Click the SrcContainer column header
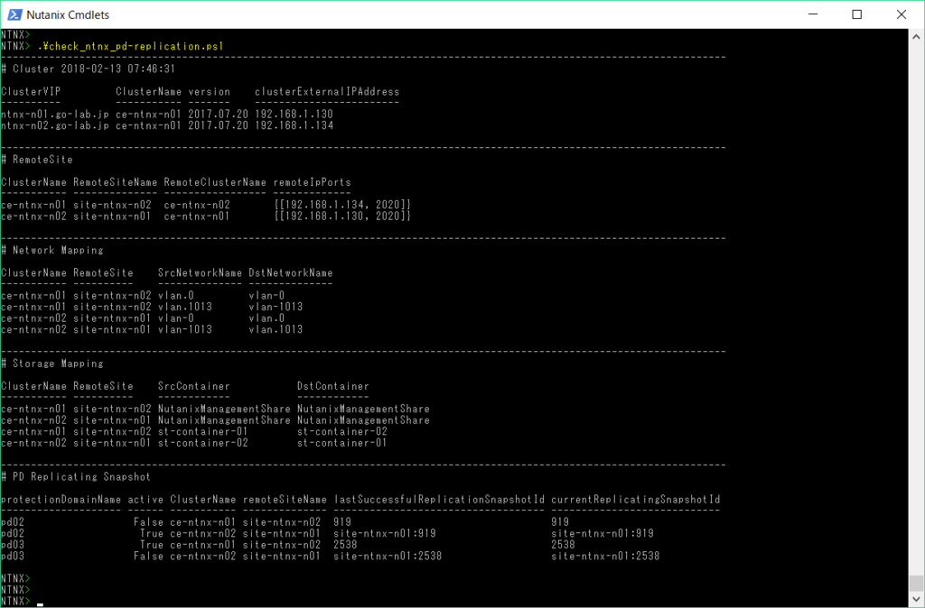The width and height of the screenshot is (925, 608). [193, 386]
